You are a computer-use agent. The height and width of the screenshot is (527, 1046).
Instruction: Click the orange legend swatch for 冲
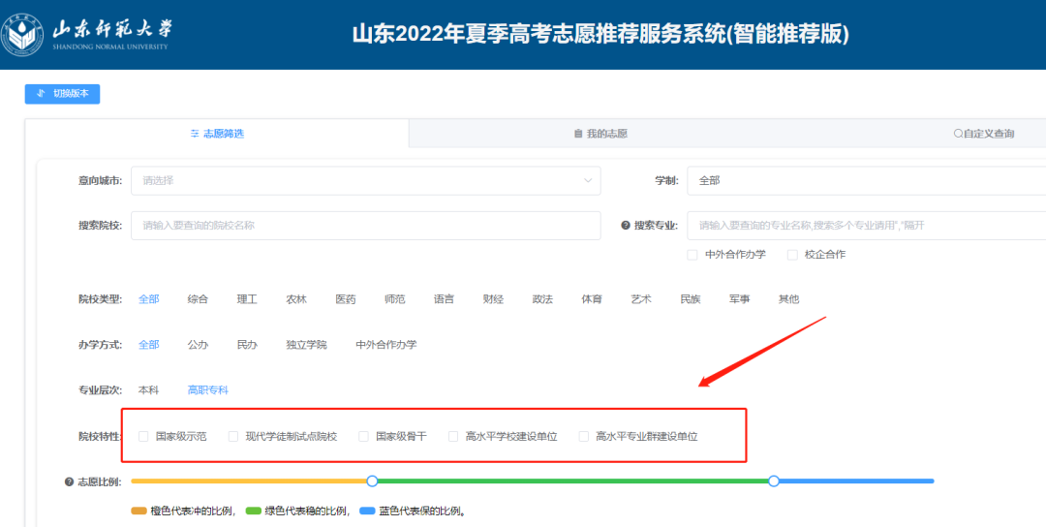coord(139,511)
